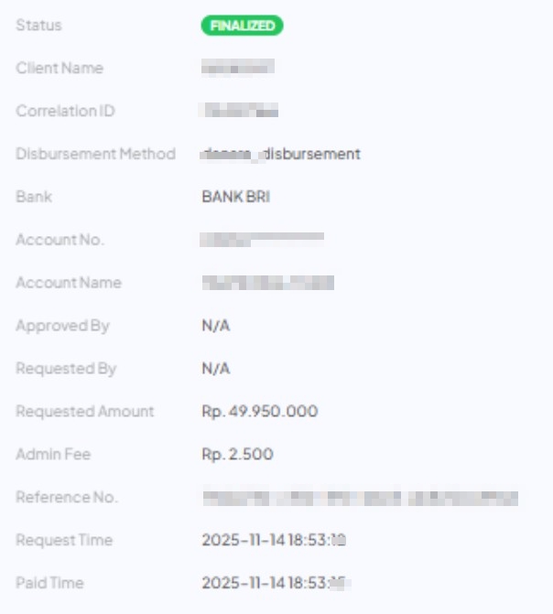
Task: Click the Admin Fee label
Action: click(53, 455)
